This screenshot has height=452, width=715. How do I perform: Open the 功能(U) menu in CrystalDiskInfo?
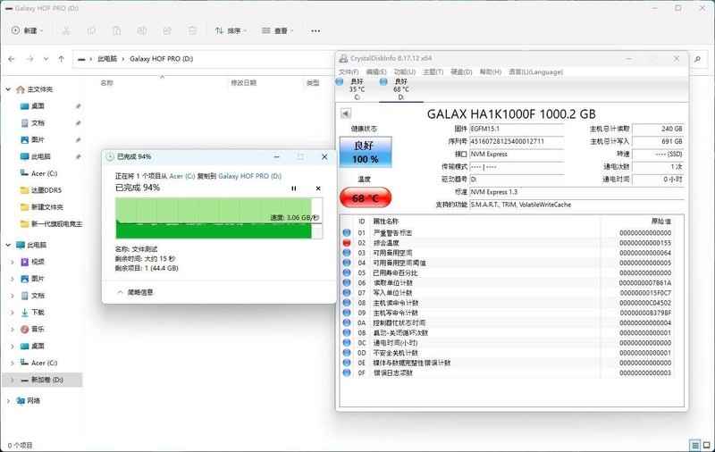[405, 72]
